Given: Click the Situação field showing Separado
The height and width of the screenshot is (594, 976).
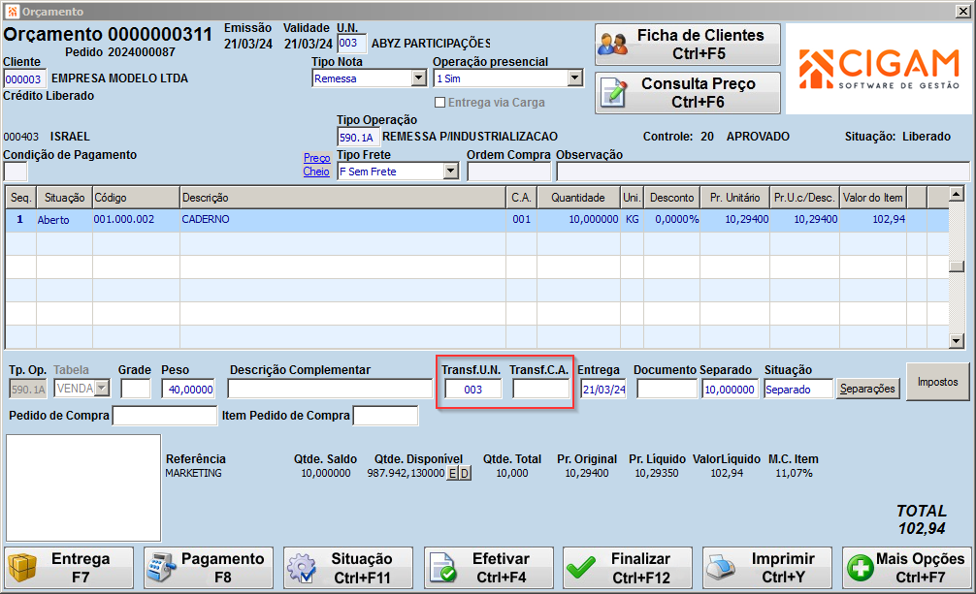Looking at the screenshot, I should coord(798,390).
